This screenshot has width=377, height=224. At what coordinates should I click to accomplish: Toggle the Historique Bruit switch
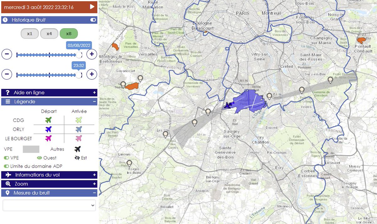[93, 20]
